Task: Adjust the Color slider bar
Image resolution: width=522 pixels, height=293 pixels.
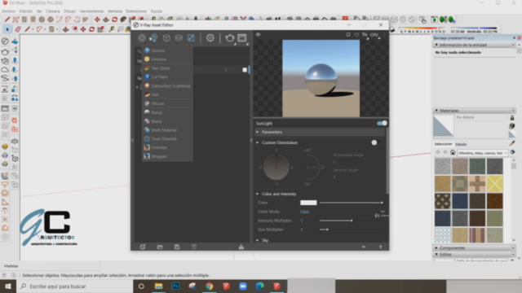Action: [x=352, y=203]
